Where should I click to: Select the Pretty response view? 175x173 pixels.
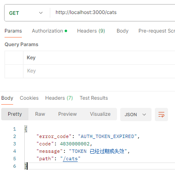point(15,114)
